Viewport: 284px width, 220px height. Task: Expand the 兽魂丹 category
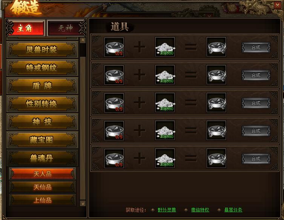tap(42, 158)
